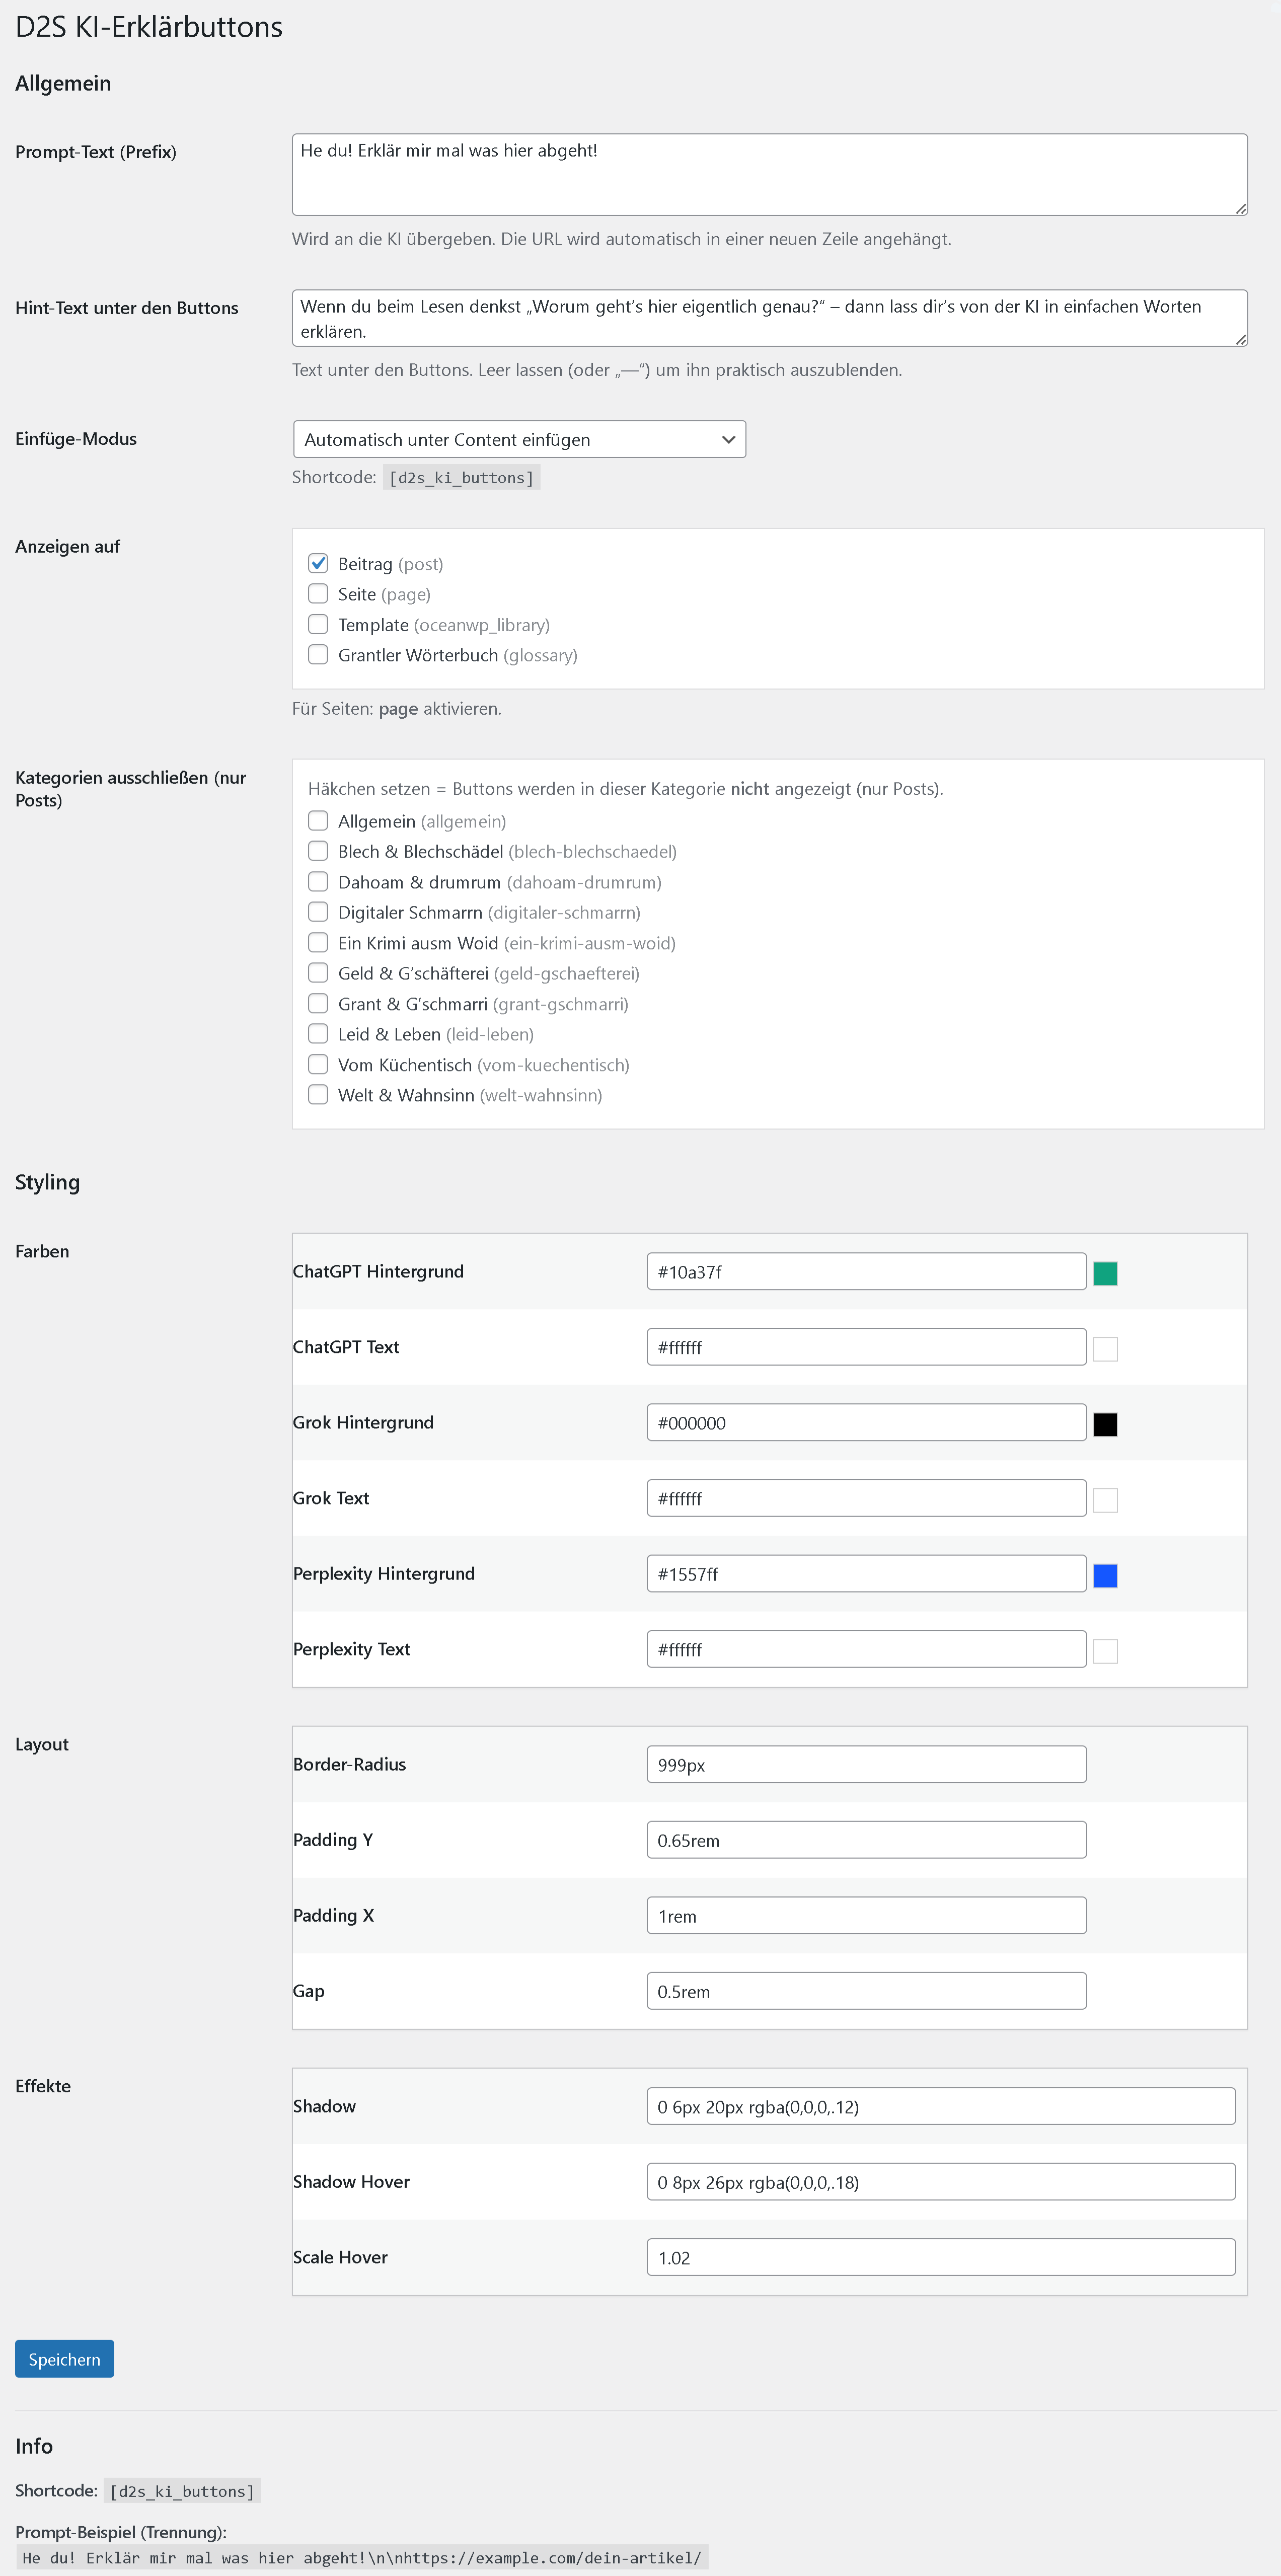This screenshot has height=2576, width=1281.
Task: Check the Grantler Wörterbuch post type
Action: [318, 655]
